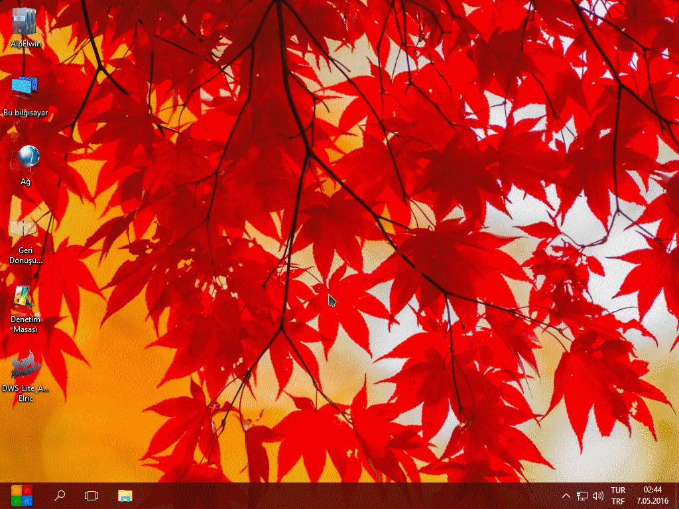Open File Explorer from the taskbar
Image resolution: width=679 pixels, height=509 pixels.
pyautogui.click(x=125, y=495)
